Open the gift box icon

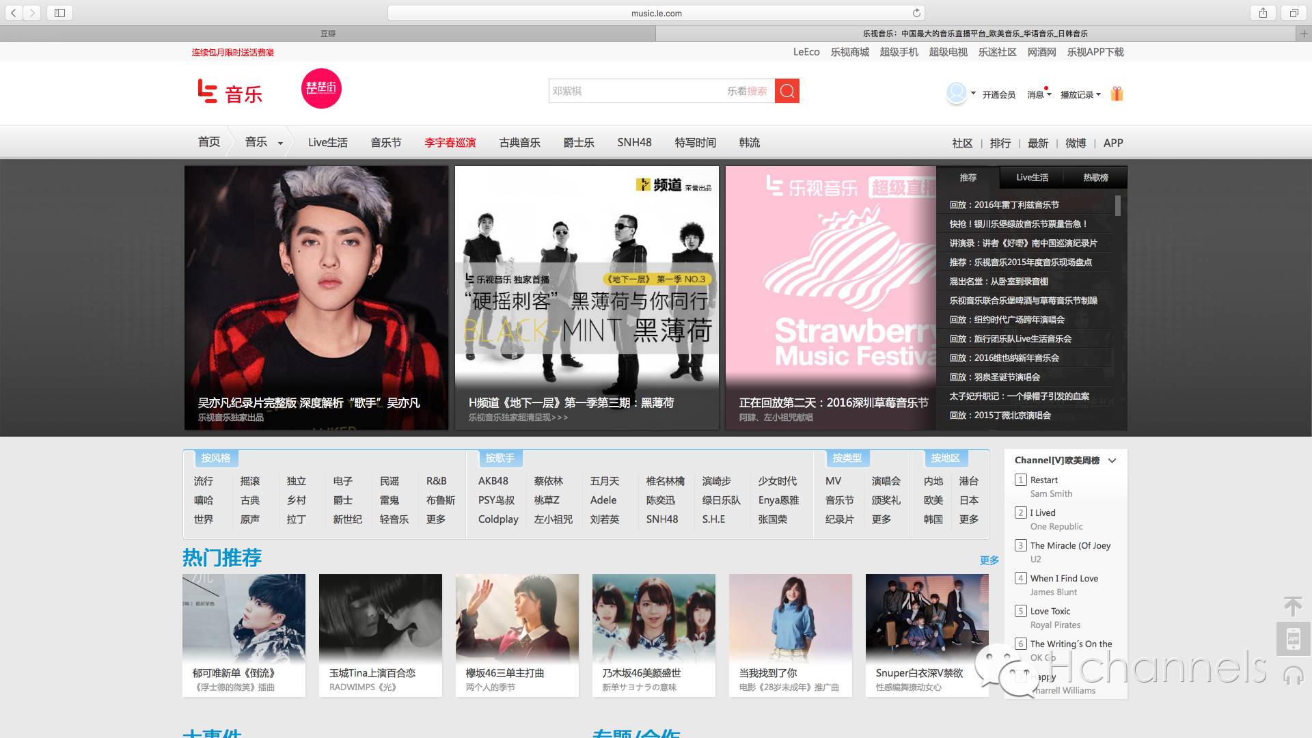(x=1117, y=94)
